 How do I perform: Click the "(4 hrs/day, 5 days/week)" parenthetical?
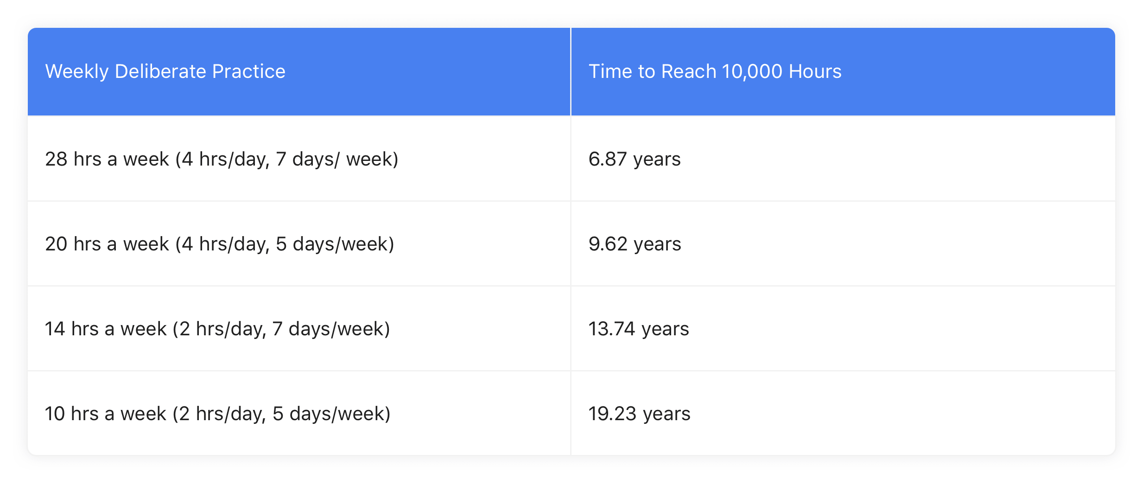tap(285, 244)
